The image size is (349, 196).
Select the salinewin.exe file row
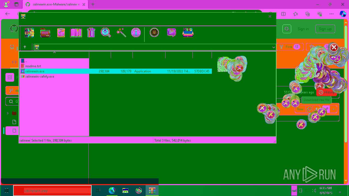pos(116,71)
